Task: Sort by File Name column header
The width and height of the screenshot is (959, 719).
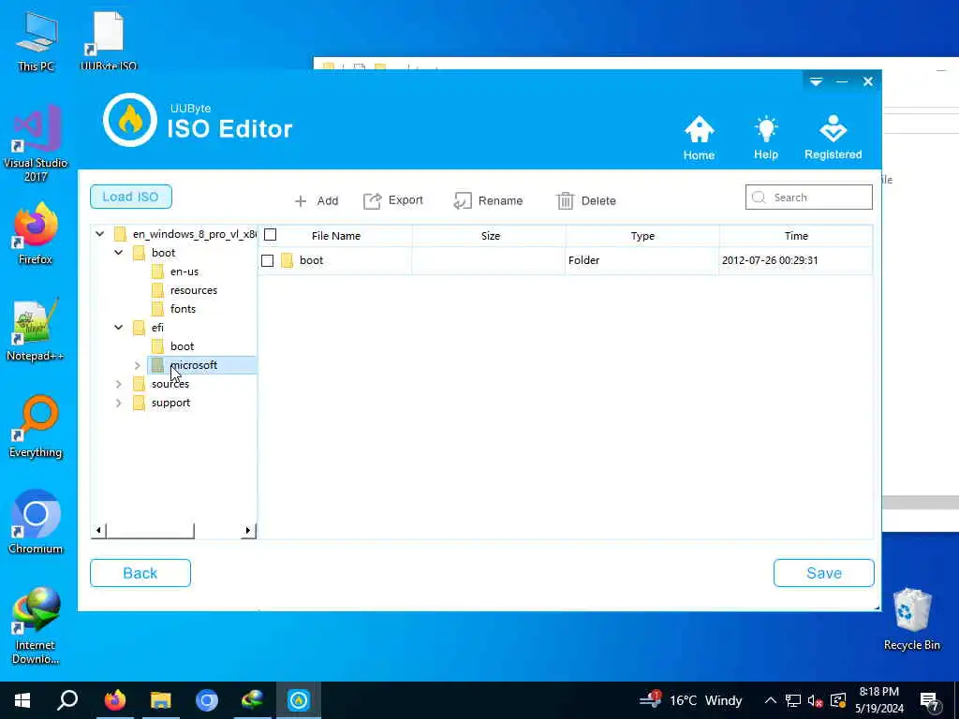Action: pos(336,235)
